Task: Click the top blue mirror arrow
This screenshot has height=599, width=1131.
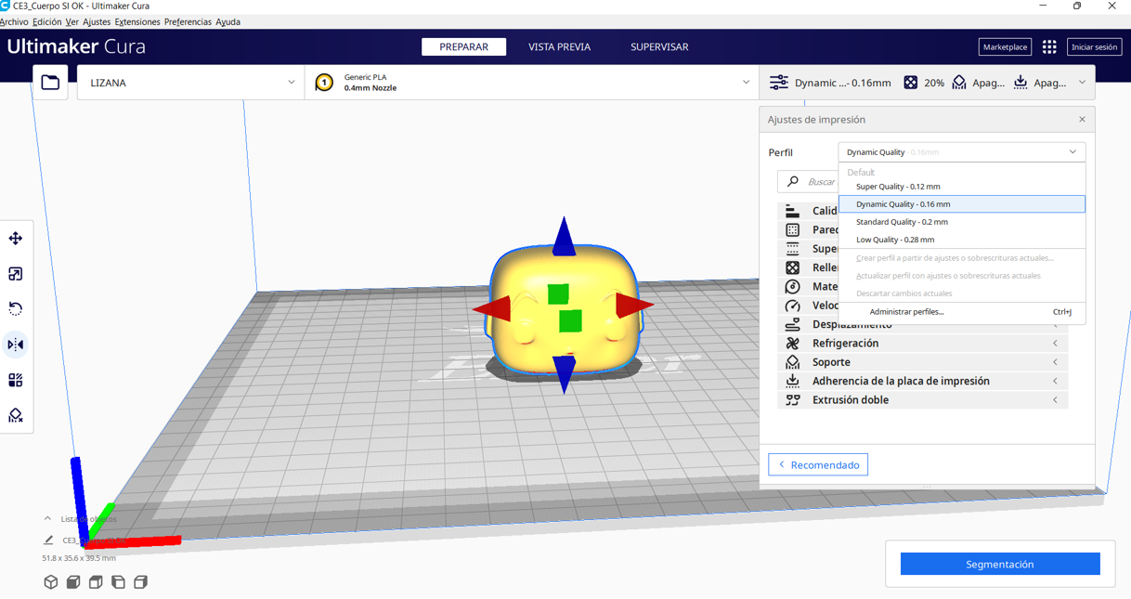Action: click(x=565, y=237)
